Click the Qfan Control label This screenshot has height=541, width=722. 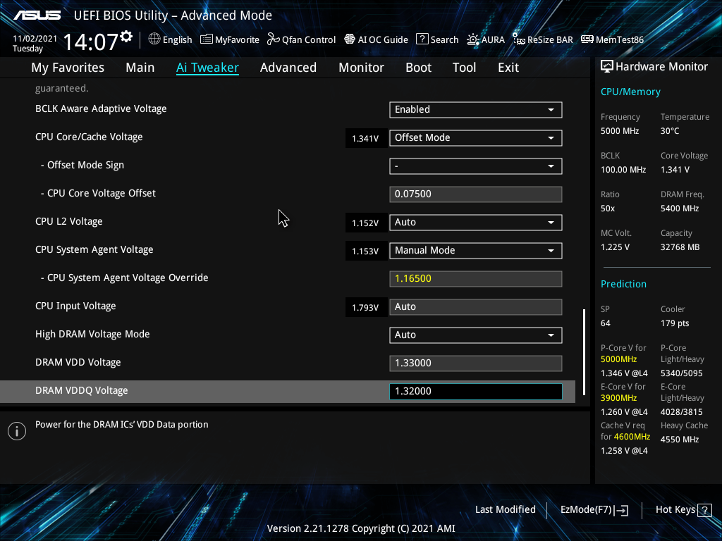309,40
